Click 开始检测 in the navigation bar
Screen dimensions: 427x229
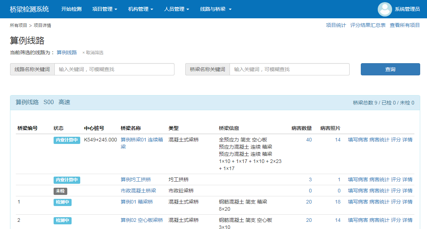click(71, 9)
